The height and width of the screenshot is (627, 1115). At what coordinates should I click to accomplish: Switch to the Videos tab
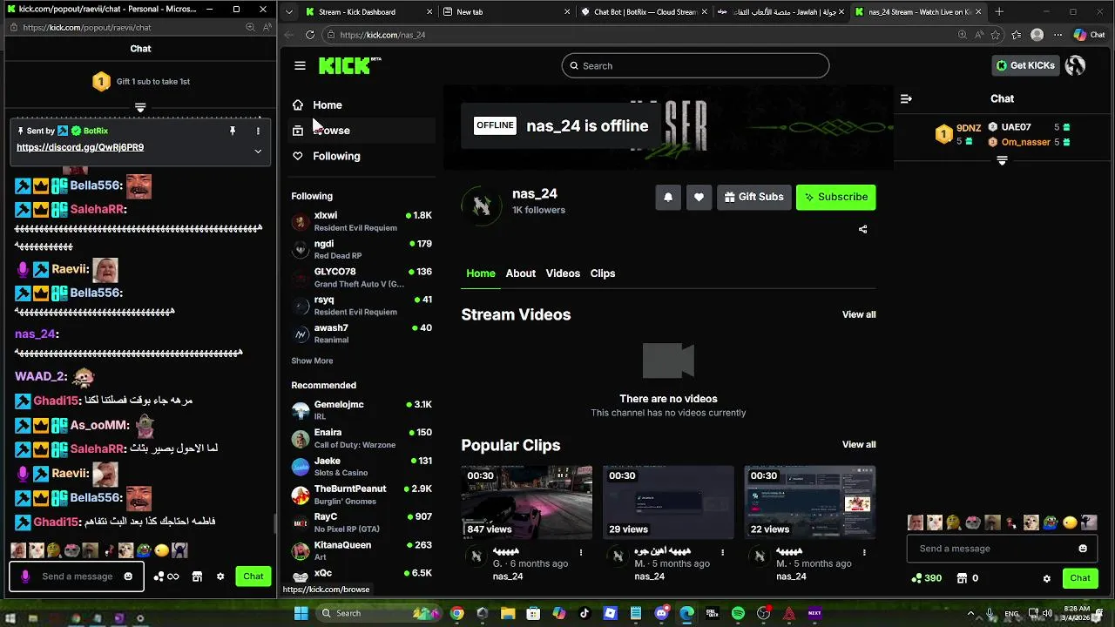[563, 273]
